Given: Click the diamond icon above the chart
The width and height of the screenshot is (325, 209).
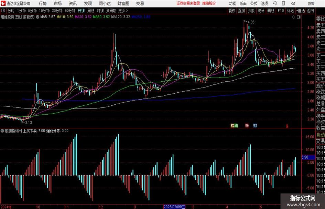Looking at the screenshot, I should coord(293,17).
